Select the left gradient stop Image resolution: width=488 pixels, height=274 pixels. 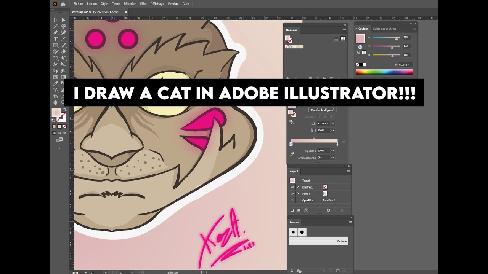[x=291, y=144]
